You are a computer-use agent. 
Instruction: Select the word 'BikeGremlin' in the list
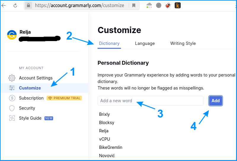tap(110, 147)
